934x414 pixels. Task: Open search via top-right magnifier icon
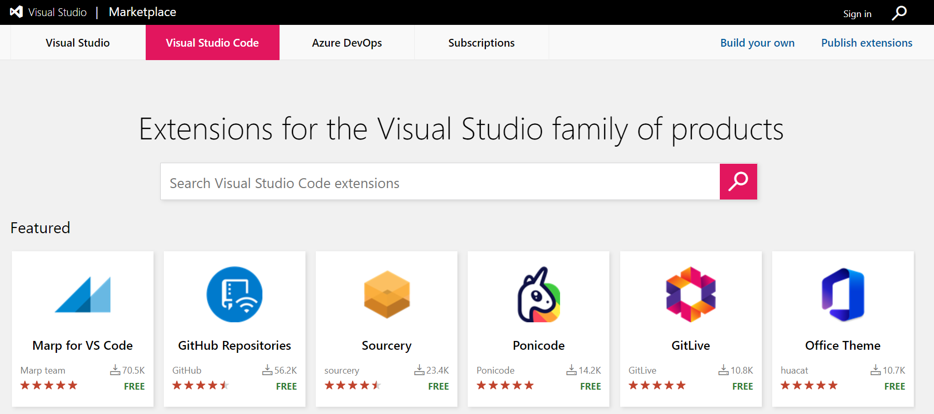pos(899,13)
